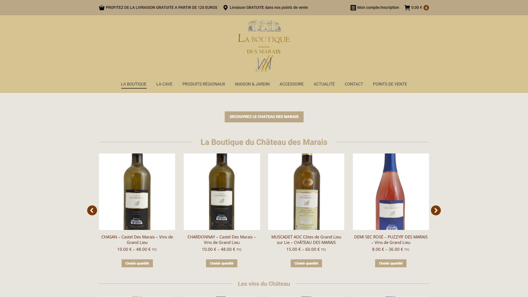Show previous products with left carousel arrow

coord(92,210)
